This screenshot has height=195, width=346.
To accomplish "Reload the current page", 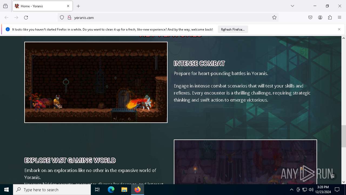I will click(x=26, y=18).
